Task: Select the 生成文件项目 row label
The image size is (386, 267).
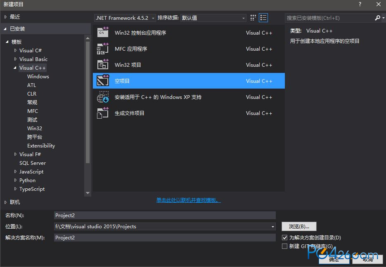Action: pos(130,113)
